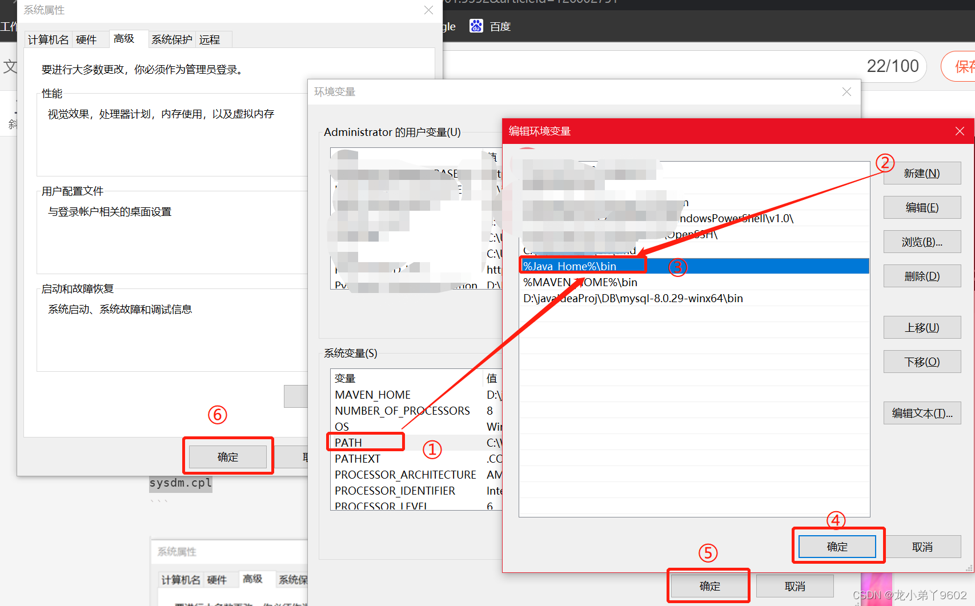Select PATH row in system variables
This screenshot has height=606, width=975.
pyautogui.click(x=416, y=443)
